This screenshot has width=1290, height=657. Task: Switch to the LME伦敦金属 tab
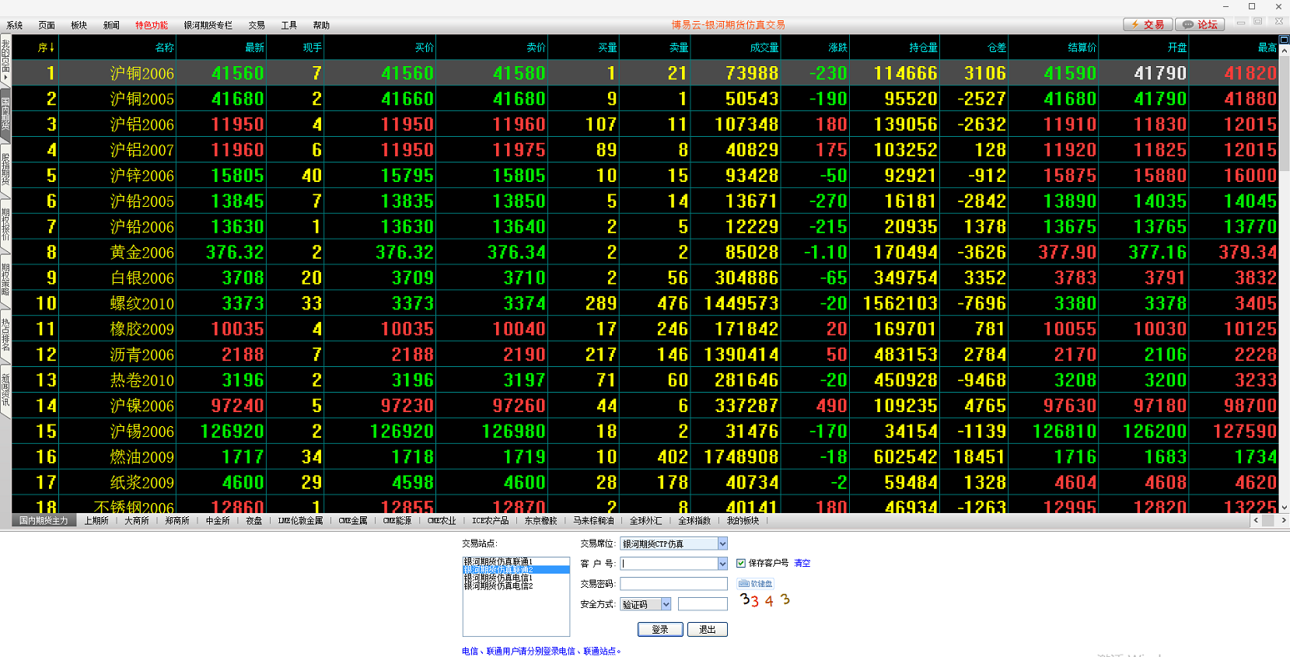(300, 521)
